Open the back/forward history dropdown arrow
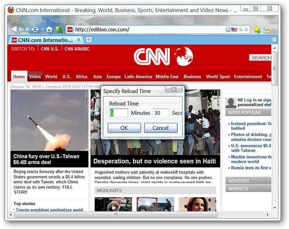289x229 pixels. 27,29
